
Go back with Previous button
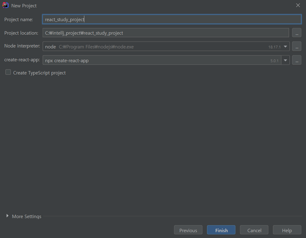click(x=188, y=230)
